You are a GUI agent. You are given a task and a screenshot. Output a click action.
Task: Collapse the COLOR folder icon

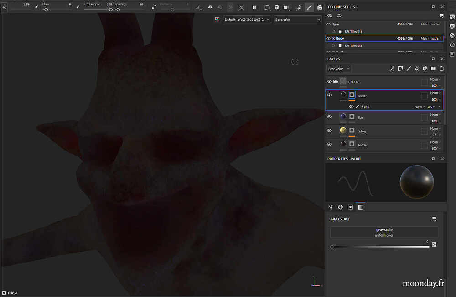click(x=336, y=81)
